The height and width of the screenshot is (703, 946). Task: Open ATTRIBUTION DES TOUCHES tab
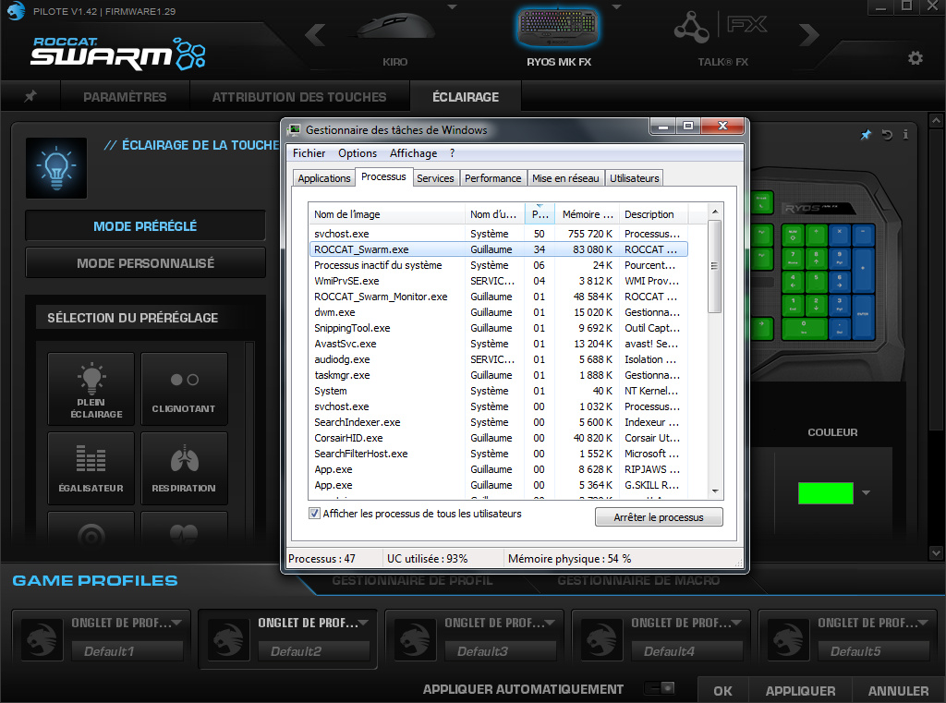click(x=299, y=97)
